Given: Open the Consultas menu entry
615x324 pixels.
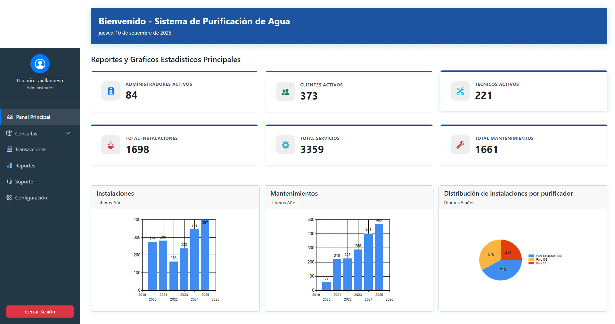Looking at the screenshot, I should click(x=40, y=134).
